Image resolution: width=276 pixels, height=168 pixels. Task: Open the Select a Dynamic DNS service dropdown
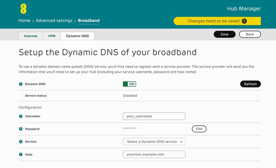click(154, 142)
